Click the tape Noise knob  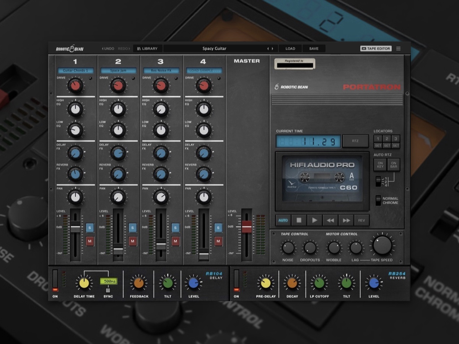tap(288, 248)
